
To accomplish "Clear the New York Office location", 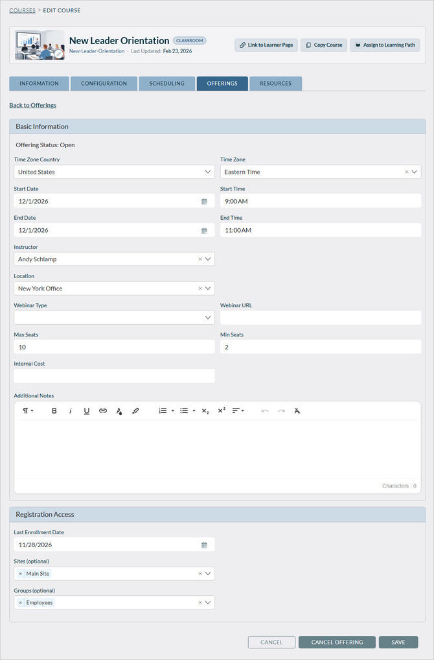I will 200,289.
